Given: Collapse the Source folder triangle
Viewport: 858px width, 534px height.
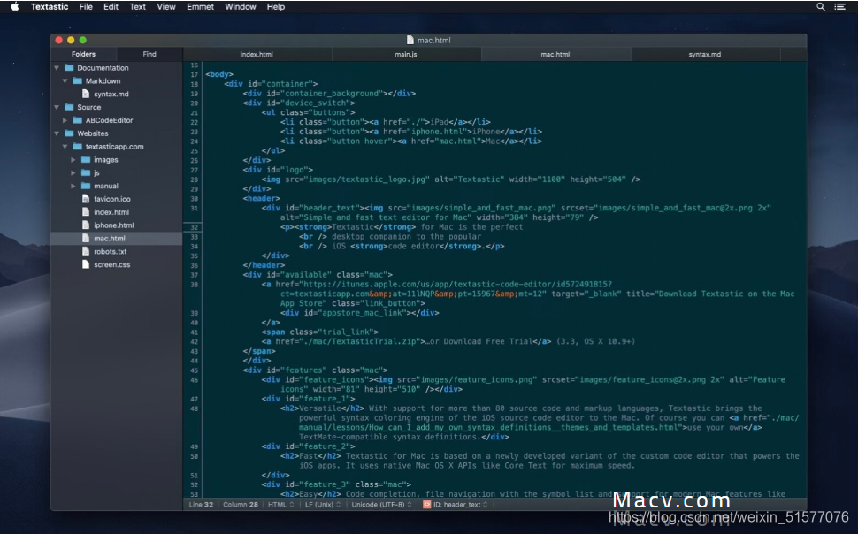Looking at the screenshot, I should click(57, 107).
